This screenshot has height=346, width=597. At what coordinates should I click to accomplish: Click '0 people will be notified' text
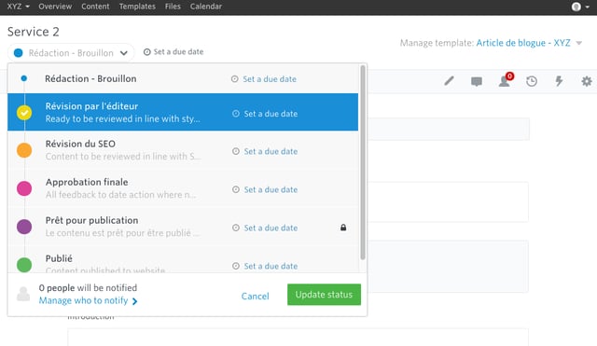click(x=88, y=288)
